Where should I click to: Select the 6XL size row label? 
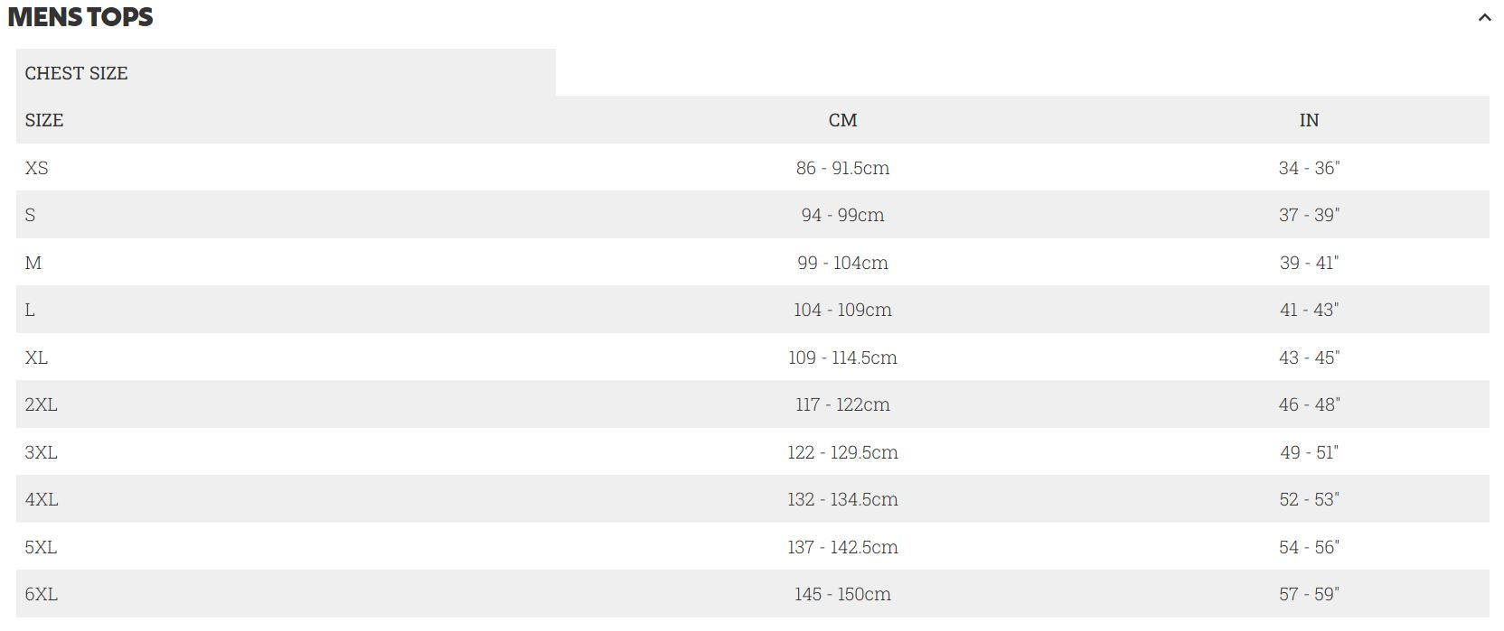42,594
